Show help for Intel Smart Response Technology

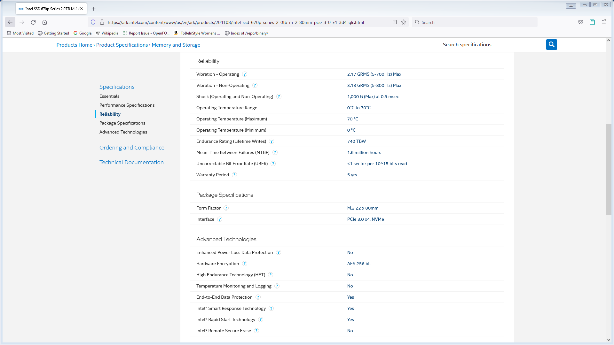tap(271, 309)
